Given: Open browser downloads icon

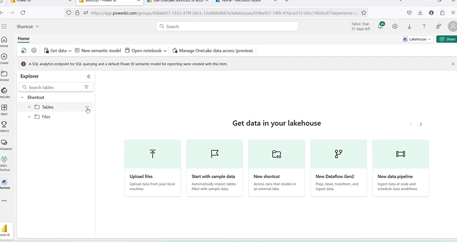Looking at the screenshot, I should click(420, 13).
